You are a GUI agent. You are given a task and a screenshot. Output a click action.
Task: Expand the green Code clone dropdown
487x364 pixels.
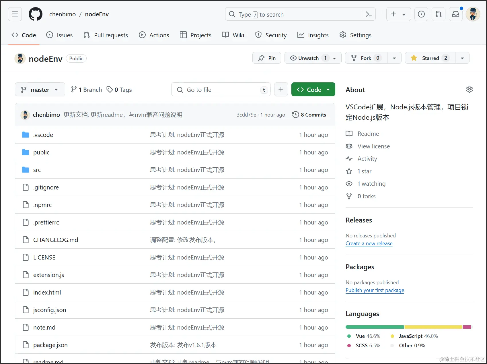coord(313,90)
